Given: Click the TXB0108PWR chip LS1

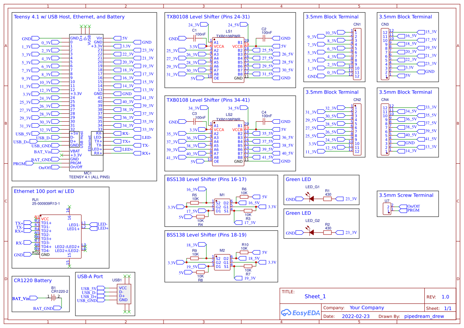Looking at the screenshot, I should (228, 59).
